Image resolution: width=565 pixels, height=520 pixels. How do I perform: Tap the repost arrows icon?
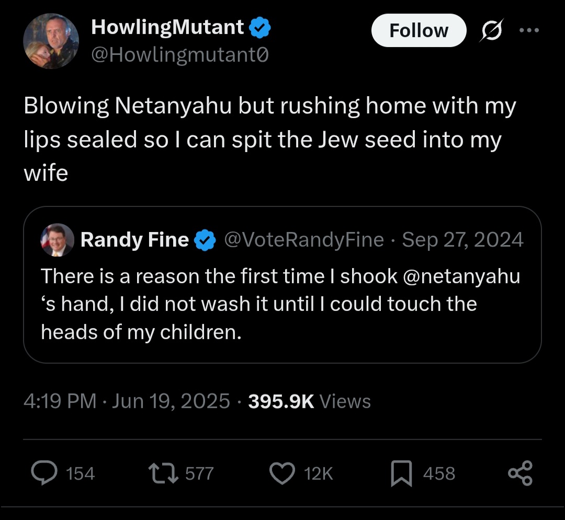tap(163, 473)
